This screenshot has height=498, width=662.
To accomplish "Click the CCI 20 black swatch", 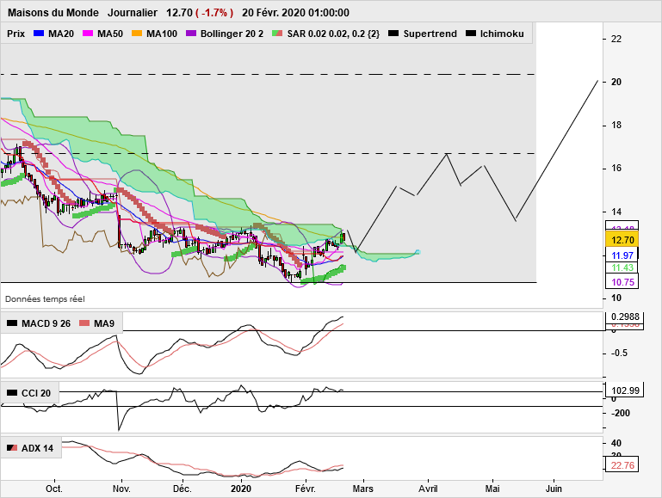I will (12, 393).
